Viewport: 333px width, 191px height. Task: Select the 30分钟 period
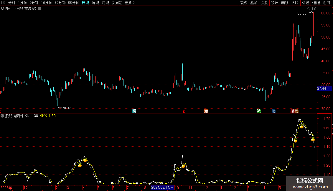pos(60,3)
